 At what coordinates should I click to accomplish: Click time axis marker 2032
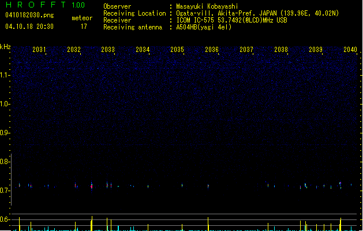(74, 50)
